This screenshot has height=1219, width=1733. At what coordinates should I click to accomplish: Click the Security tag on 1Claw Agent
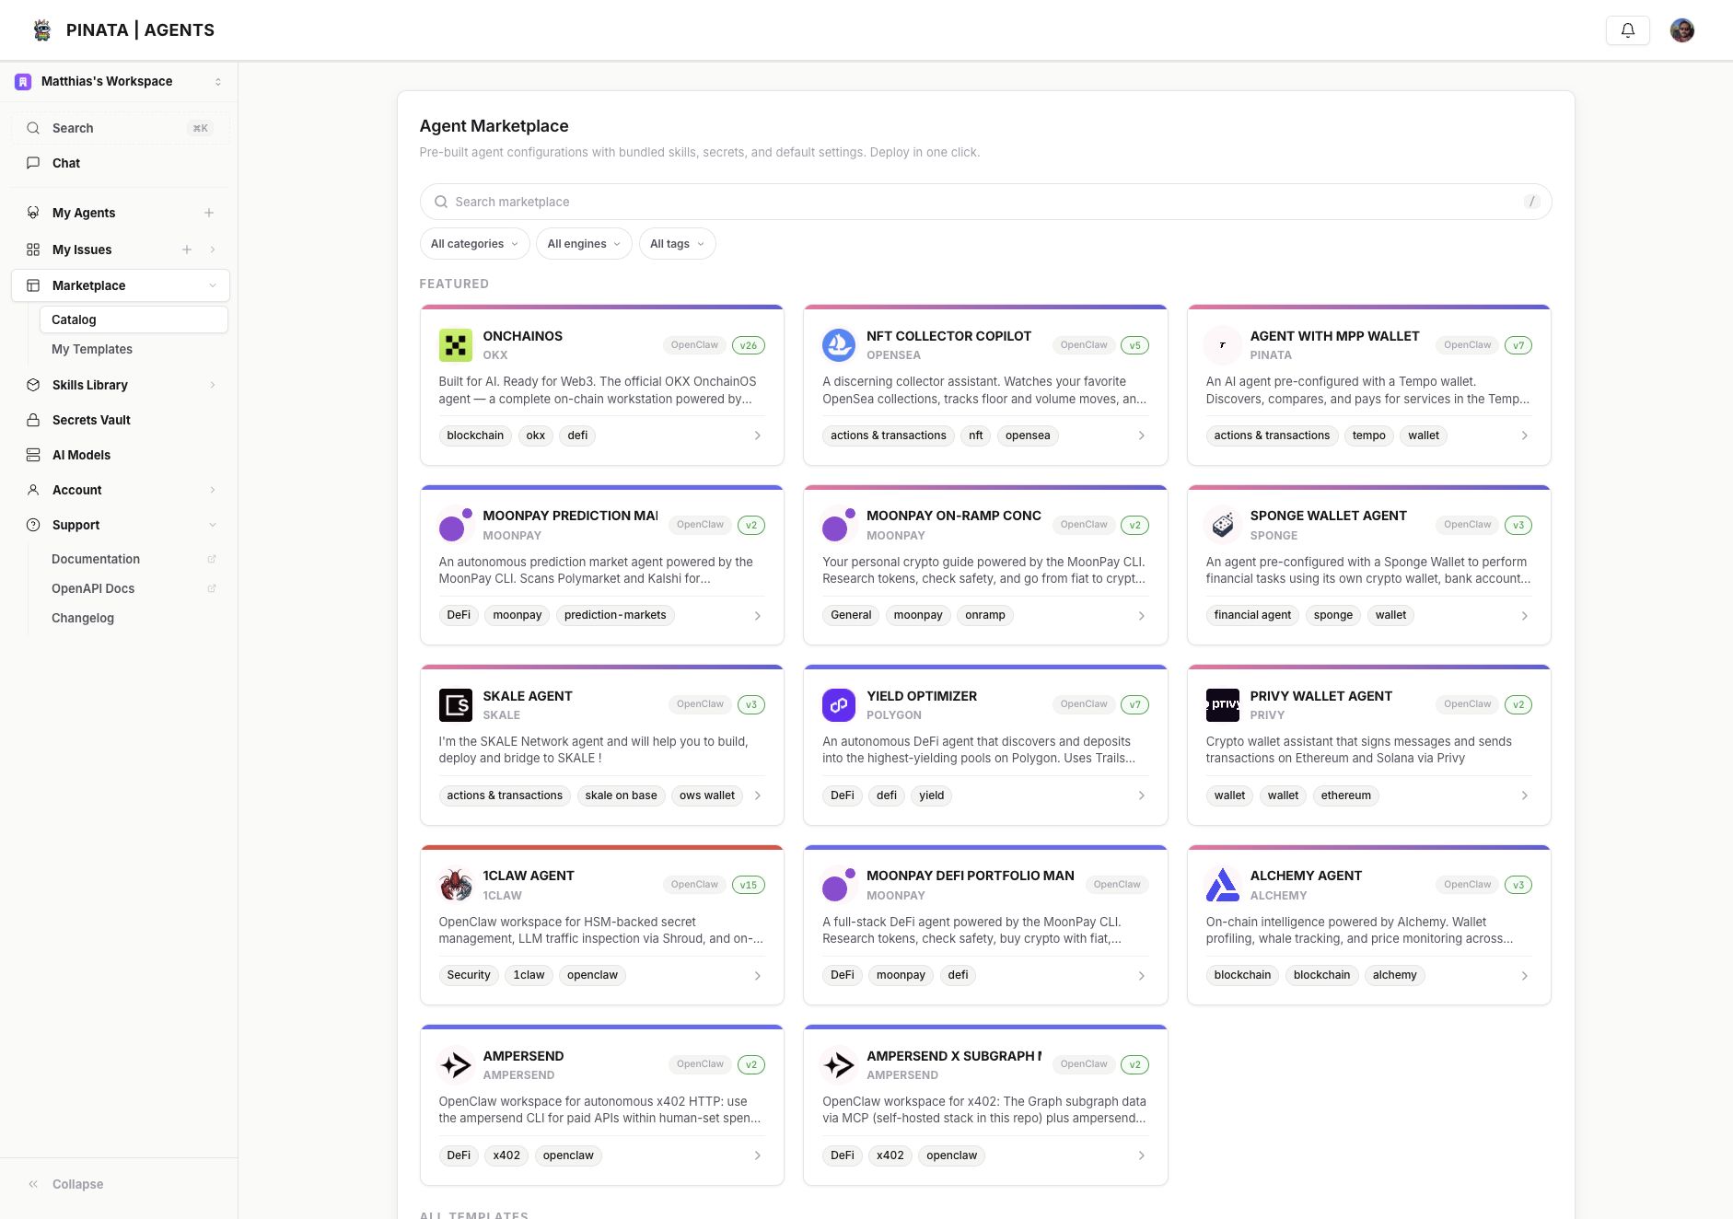[469, 975]
